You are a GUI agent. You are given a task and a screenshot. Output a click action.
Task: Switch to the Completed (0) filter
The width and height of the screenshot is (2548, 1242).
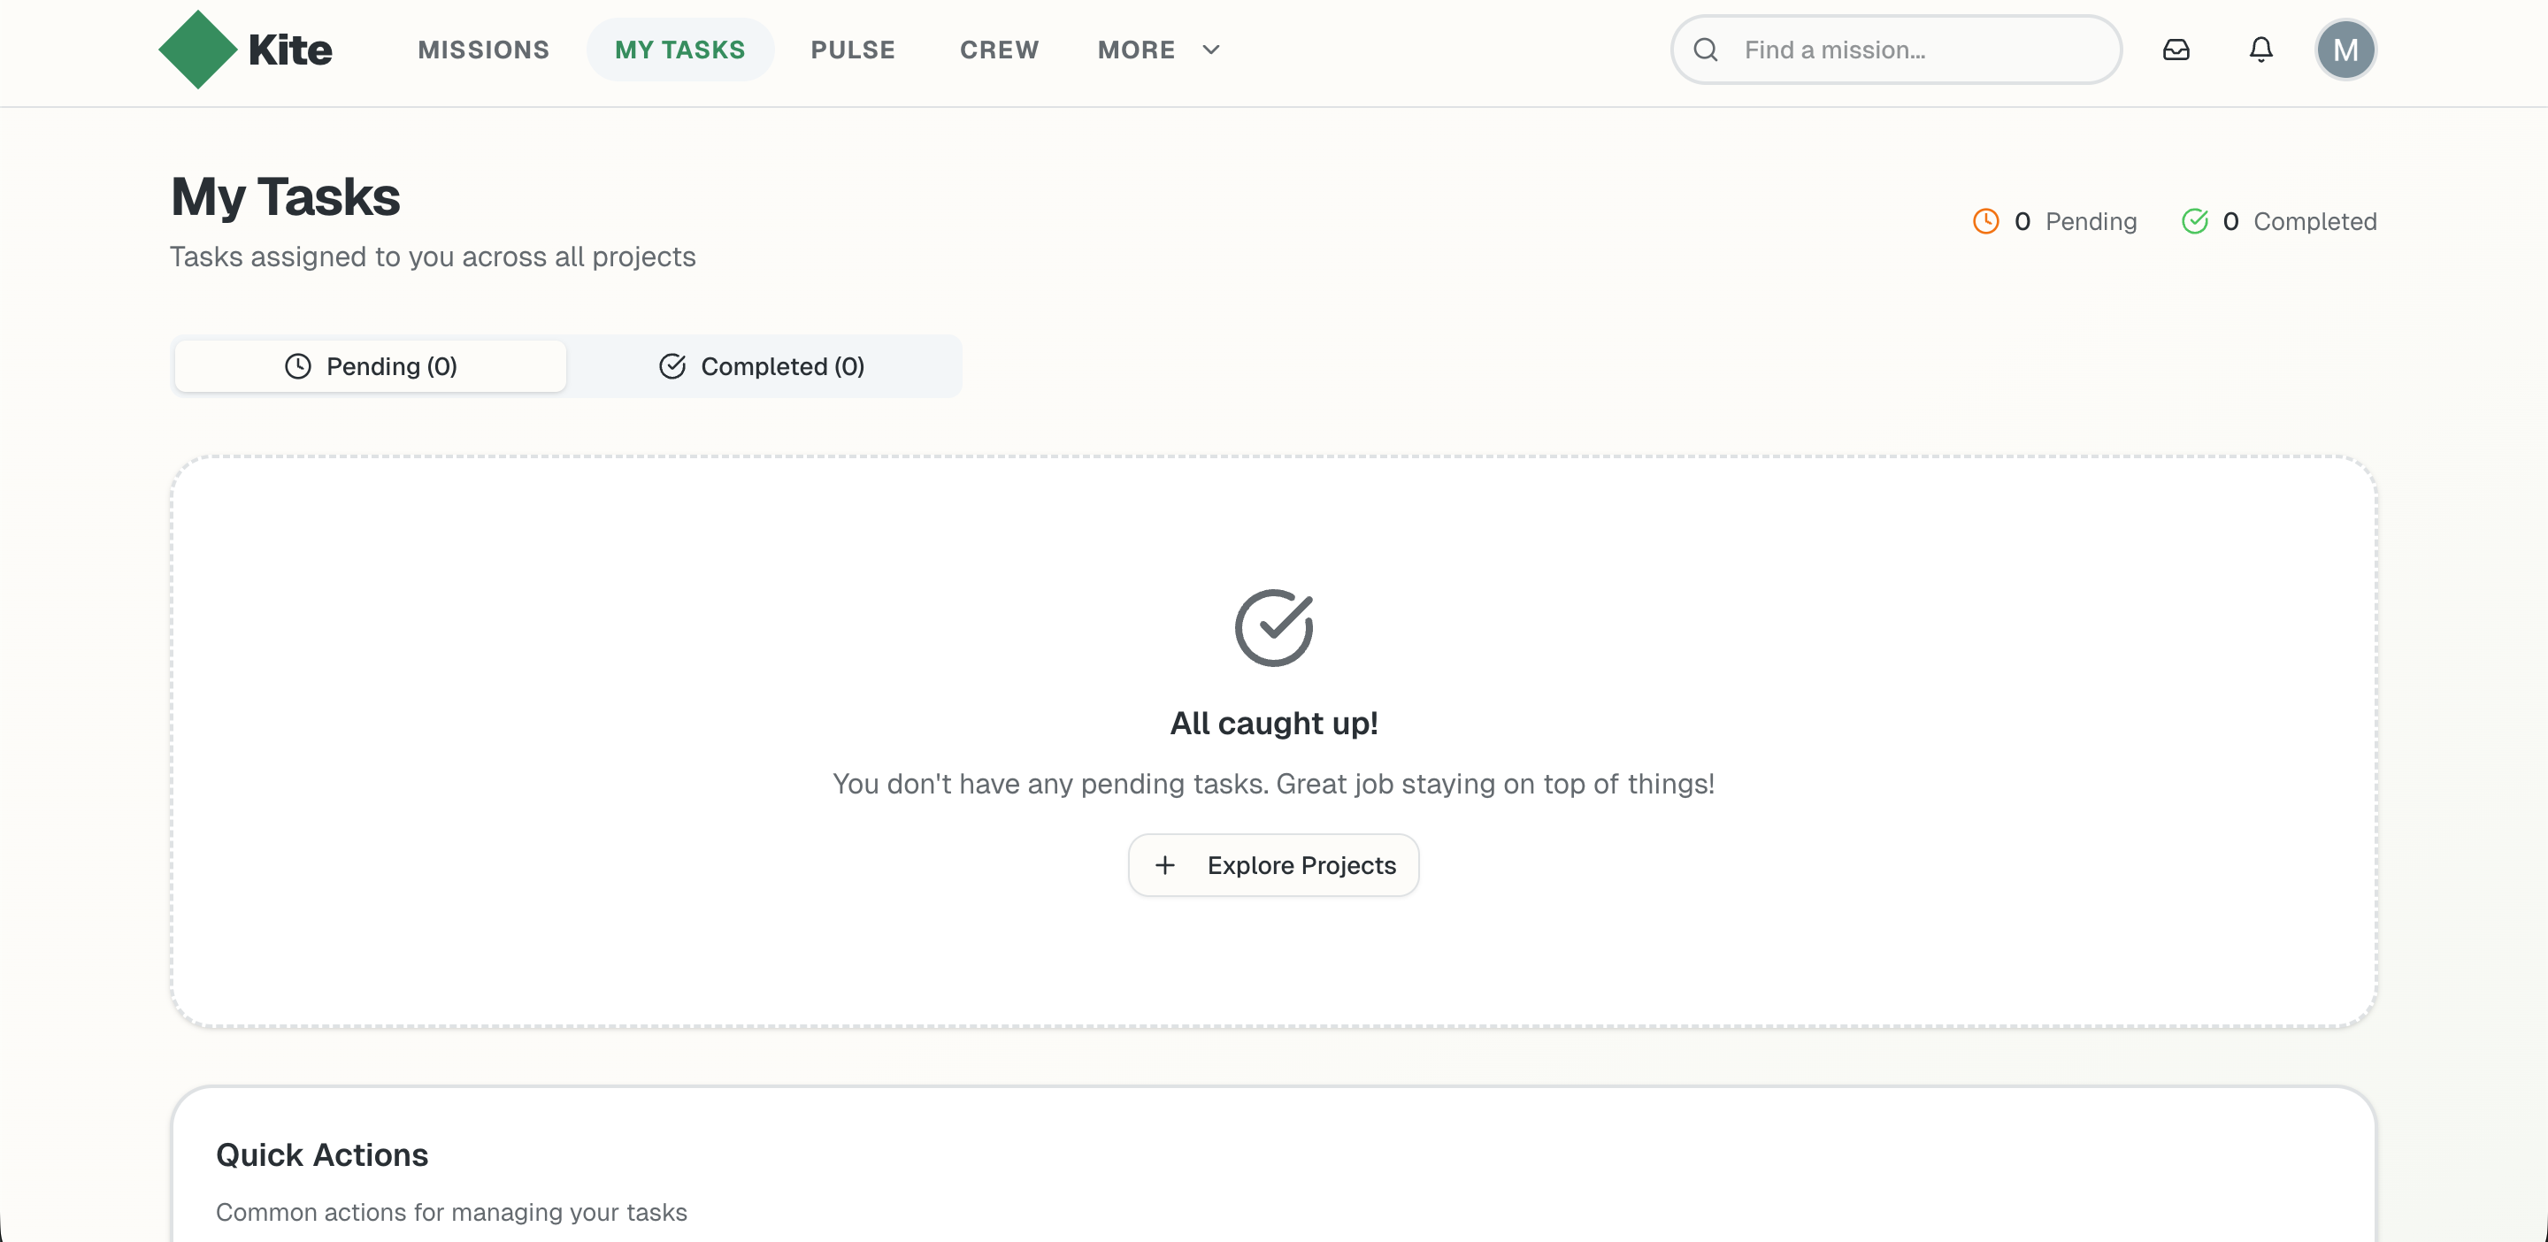pyautogui.click(x=764, y=366)
